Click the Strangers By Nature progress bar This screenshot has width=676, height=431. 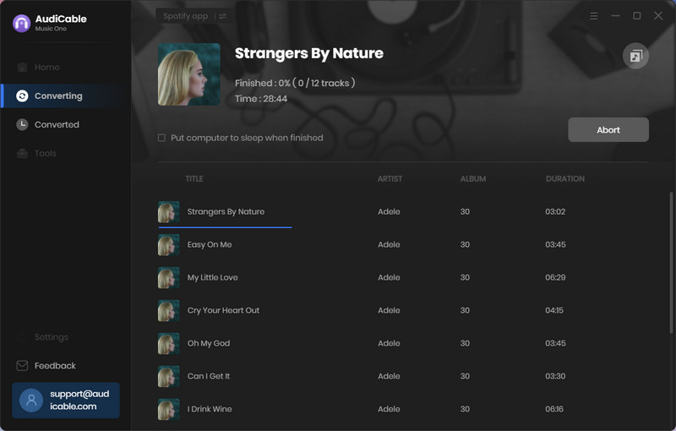(x=225, y=226)
